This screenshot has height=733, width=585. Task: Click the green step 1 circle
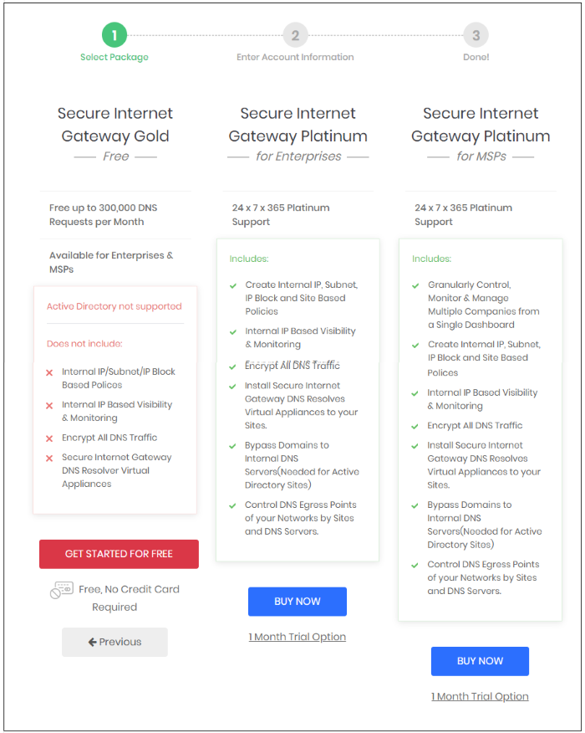click(114, 35)
